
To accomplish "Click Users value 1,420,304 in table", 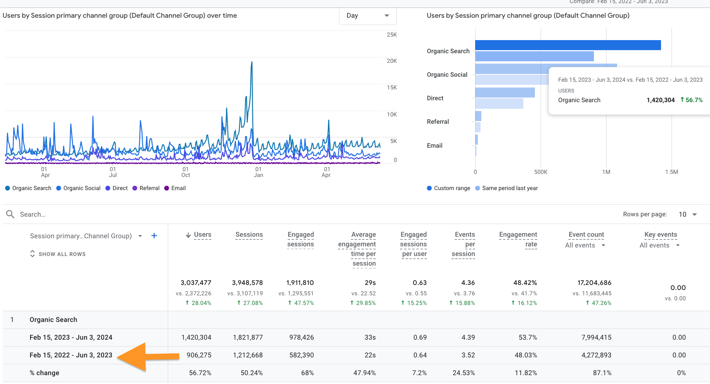I will pos(196,337).
